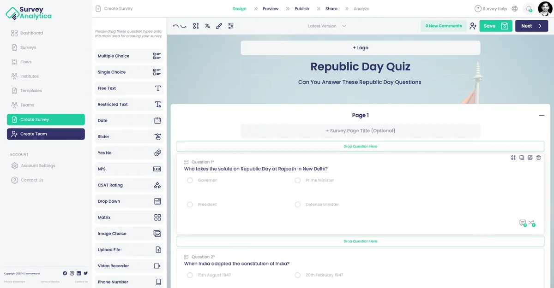Choose the Prime Minister radio option
This screenshot has height=288, width=554.
click(298, 180)
